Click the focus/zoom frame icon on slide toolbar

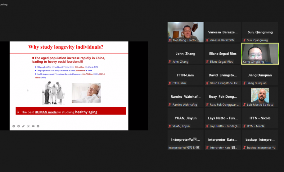[x=28, y=126]
